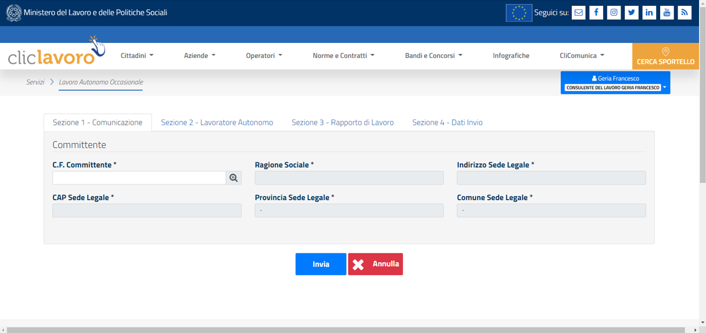Switch to Sezione 4 - Dati Invio tab
The image size is (706, 333).
[447, 122]
